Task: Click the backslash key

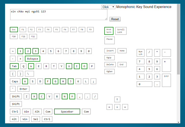Action: click(30, 74)
